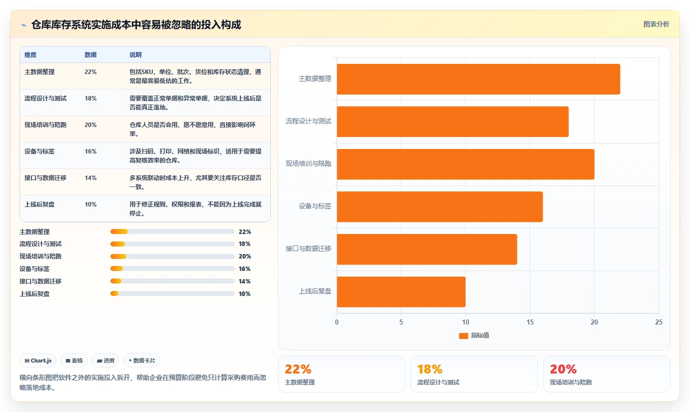The image size is (690, 412).
Task: Click the 设备与标签 table row name
Action: point(39,151)
